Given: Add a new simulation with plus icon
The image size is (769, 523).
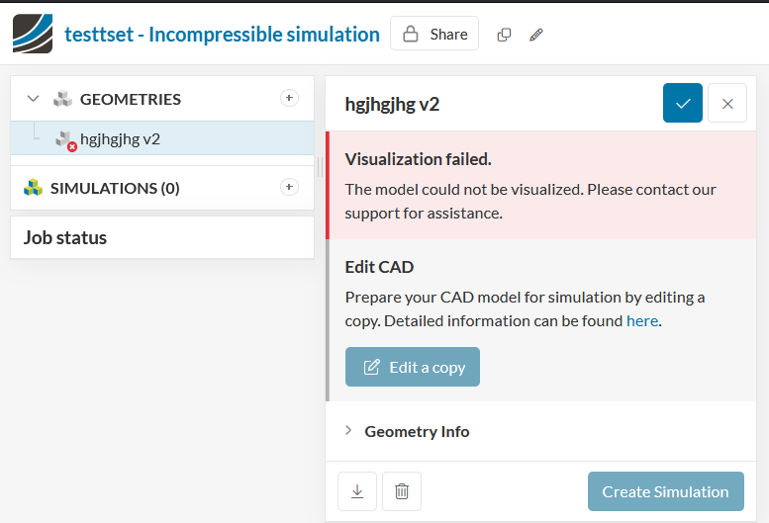Looking at the screenshot, I should click(x=289, y=187).
